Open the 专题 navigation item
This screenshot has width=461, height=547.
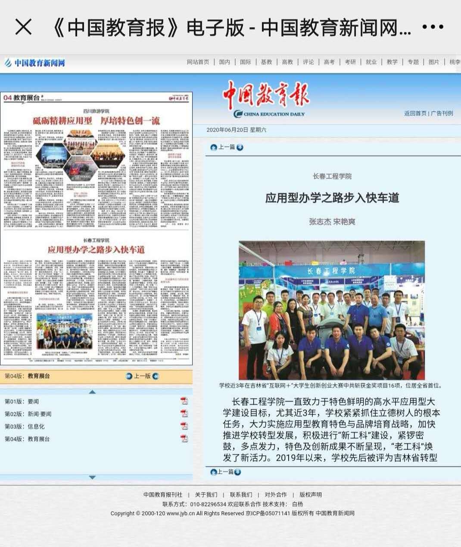(413, 62)
